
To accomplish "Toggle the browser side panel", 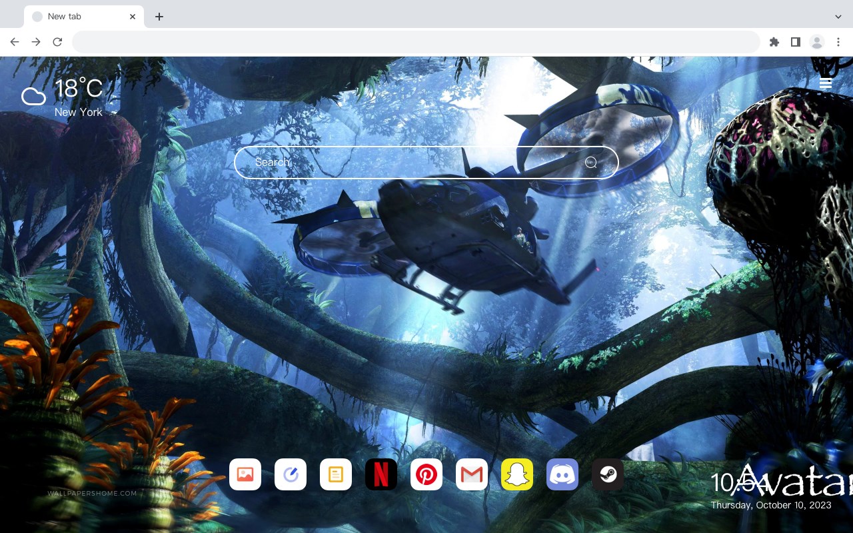I will pyautogui.click(x=795, y=42).
